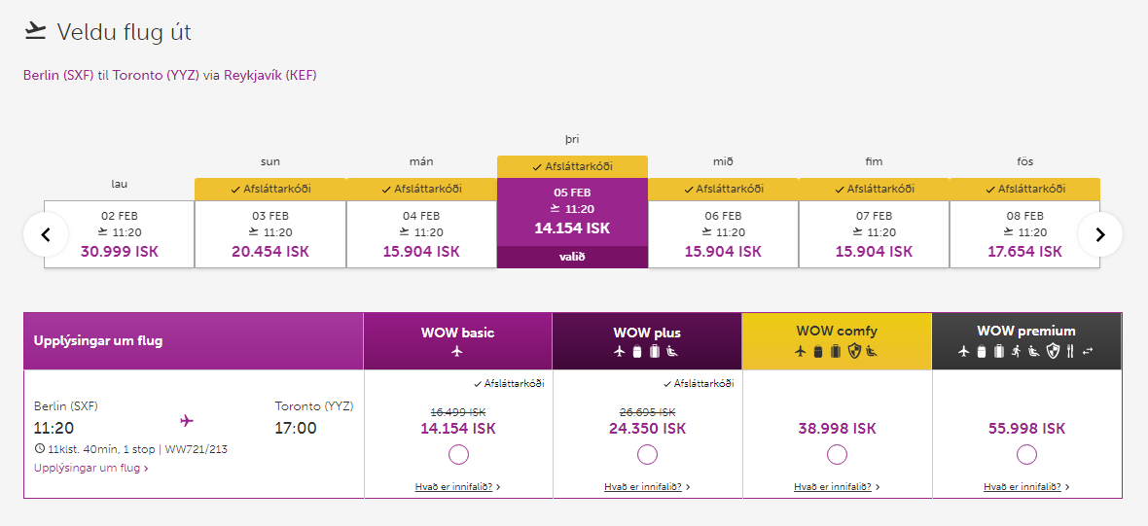Expand Upplýsingar um flug details link
1148x526 pixels.
(x=90, y=469)
